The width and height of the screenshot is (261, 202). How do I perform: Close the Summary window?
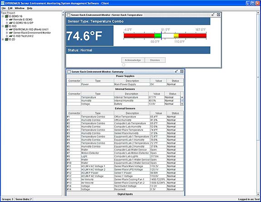point(182,71)
